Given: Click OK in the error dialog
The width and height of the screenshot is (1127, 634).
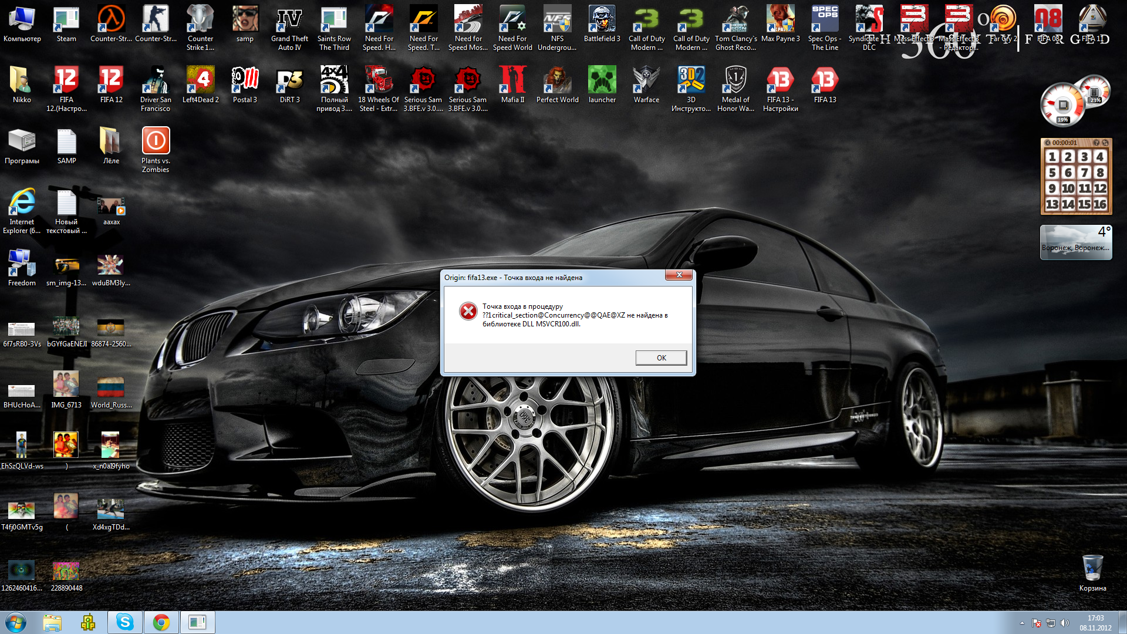Looking at the screenshot, I should click(661, 358).
